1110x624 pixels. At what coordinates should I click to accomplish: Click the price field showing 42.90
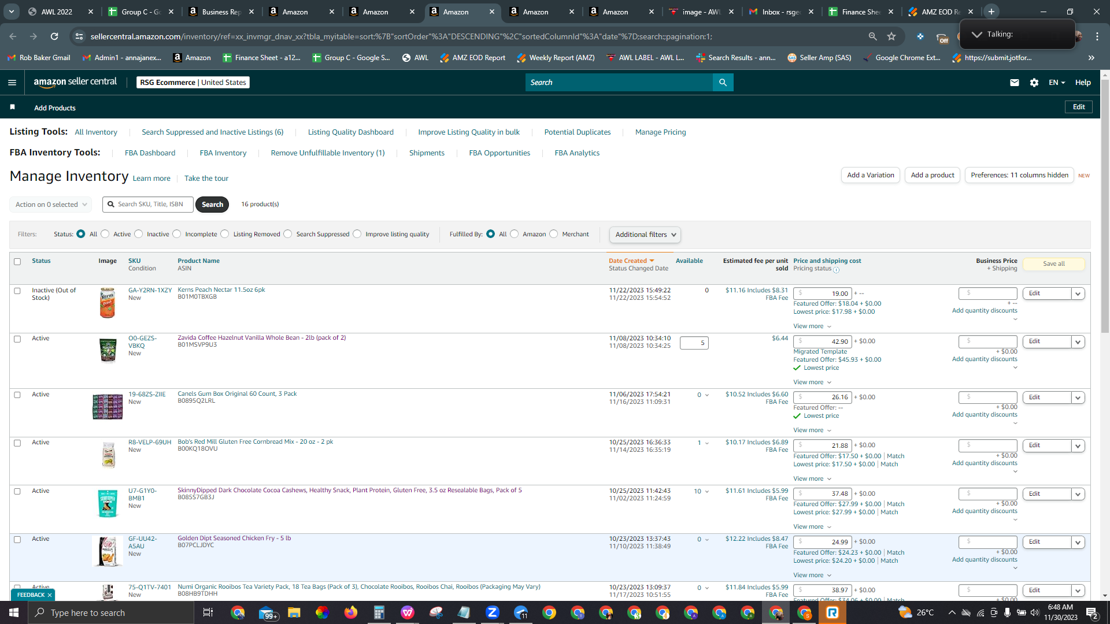coord(823,341)
